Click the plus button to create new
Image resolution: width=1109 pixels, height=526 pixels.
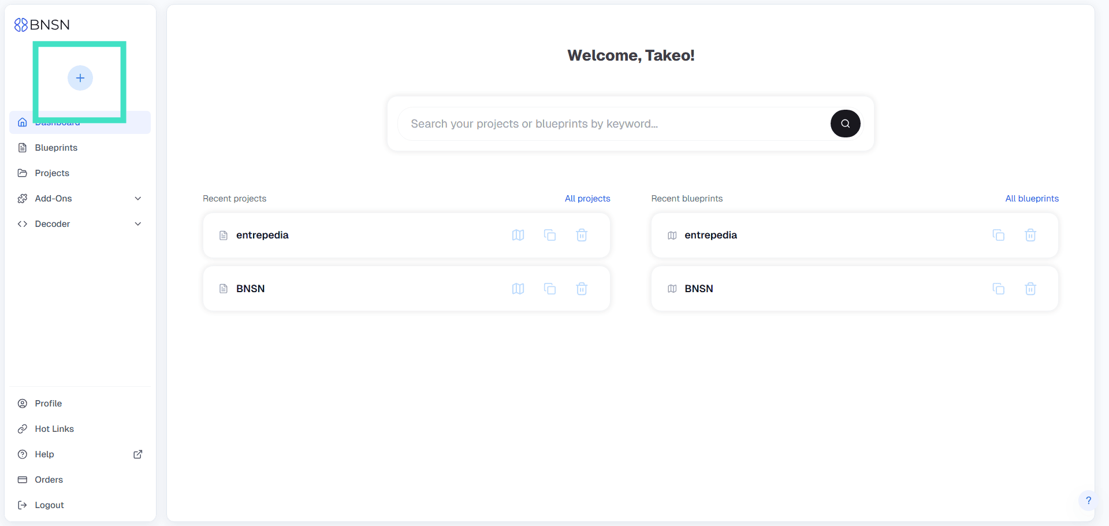80,78
